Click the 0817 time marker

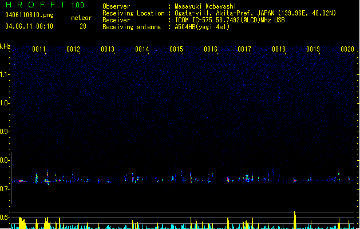pyautogui.click(x=244, y=49)
